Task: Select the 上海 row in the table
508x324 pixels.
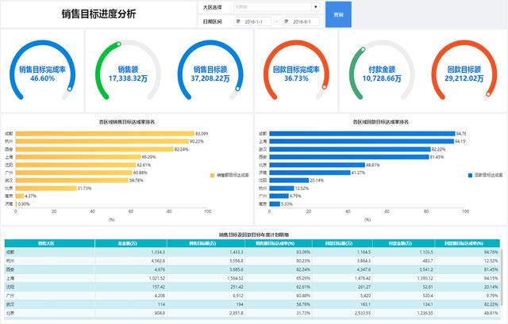Action: point(252,278)
